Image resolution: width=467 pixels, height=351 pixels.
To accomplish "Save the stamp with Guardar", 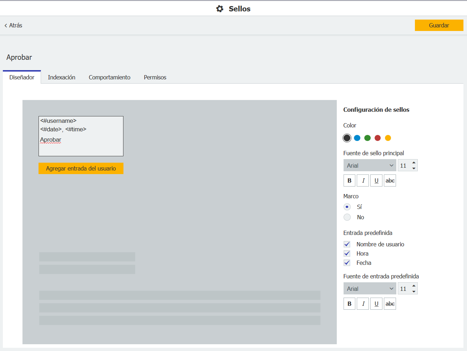I will pyautogui.click(x=439, y=25).
